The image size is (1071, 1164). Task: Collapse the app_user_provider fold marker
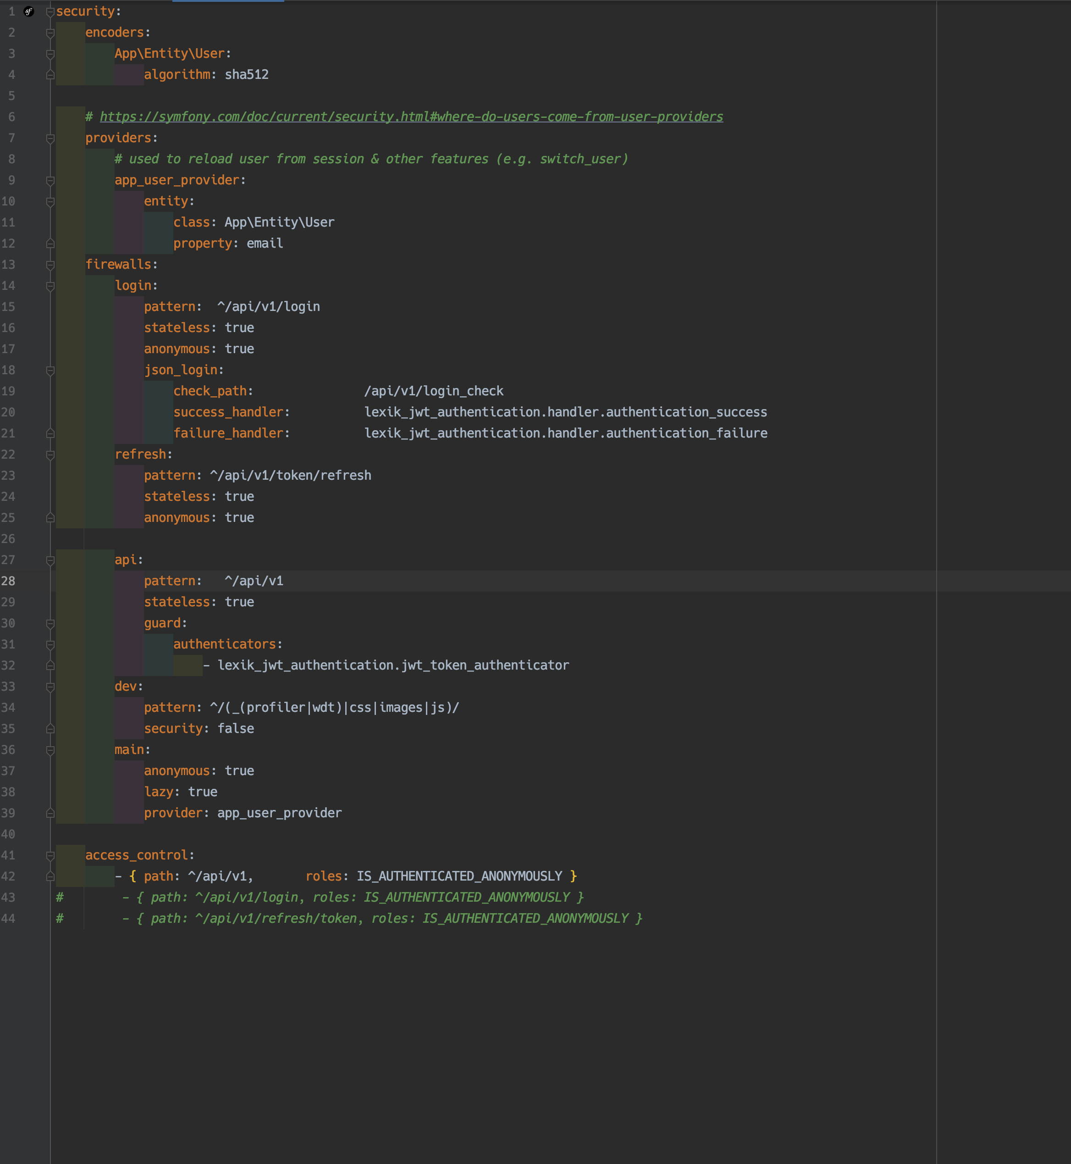click(50, 181)
